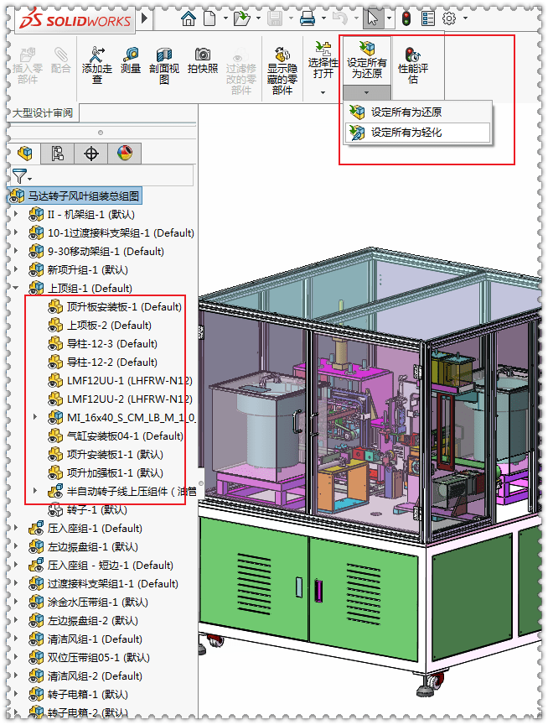This screenshot has width=548, height=725.
Task: Expand the 压入座组-1 (Default) tree node
Action: coord(16,528)
